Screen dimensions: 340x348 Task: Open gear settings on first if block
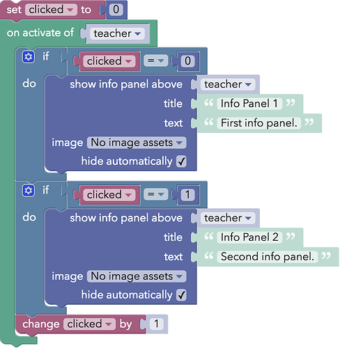pos(29,56)
